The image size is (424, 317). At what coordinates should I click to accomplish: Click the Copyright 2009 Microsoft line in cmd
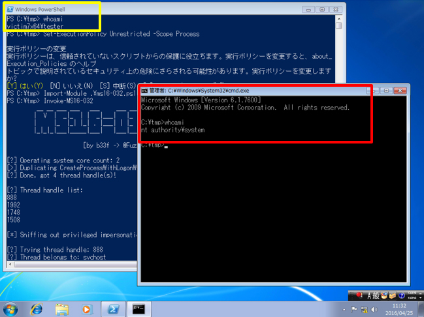(x=245, y=108)
